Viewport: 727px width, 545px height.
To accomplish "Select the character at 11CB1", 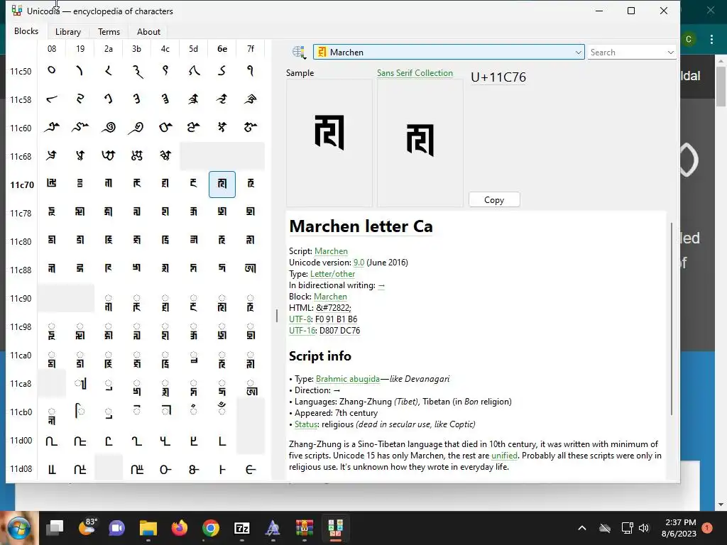I will 80,411.
